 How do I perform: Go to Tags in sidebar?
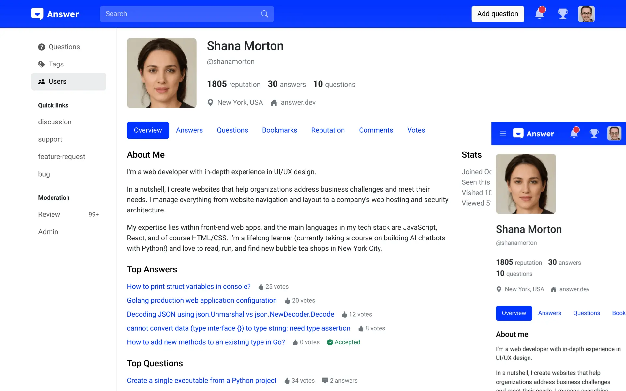(56, 64)
